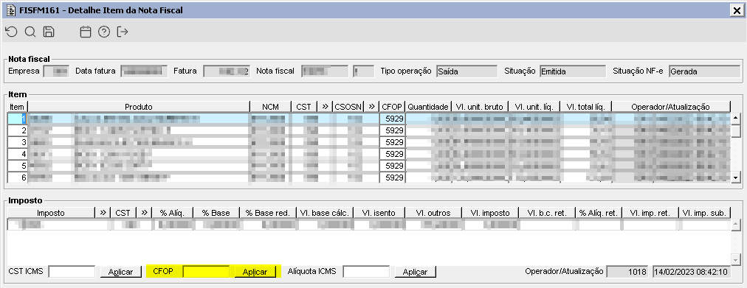Expand the » column after CST in Item grid
Screen dimensions: 747x288
pyautogui.click(x=325, y=107)
